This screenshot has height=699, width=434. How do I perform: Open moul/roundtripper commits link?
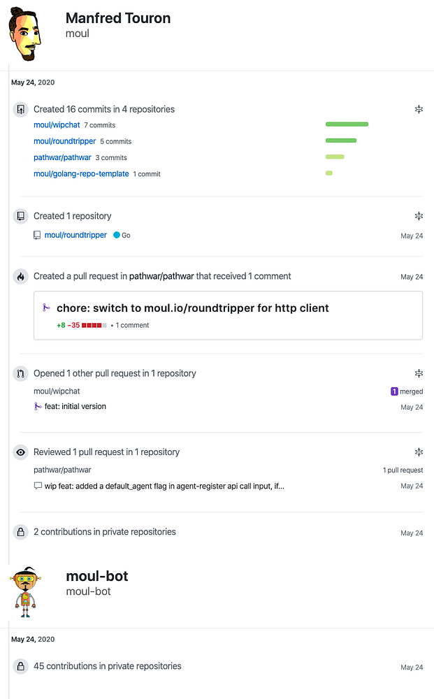pos(64,141)
